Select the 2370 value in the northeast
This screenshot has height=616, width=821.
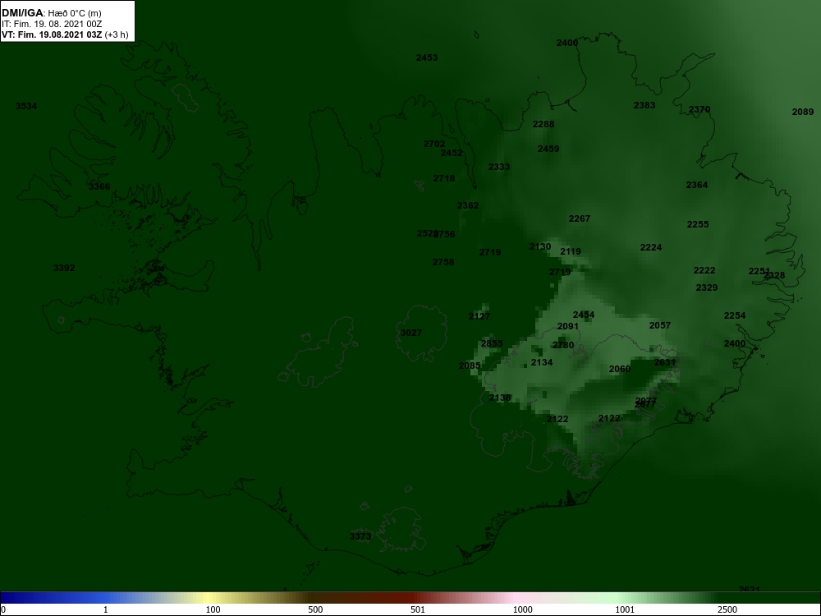(699, 109)
